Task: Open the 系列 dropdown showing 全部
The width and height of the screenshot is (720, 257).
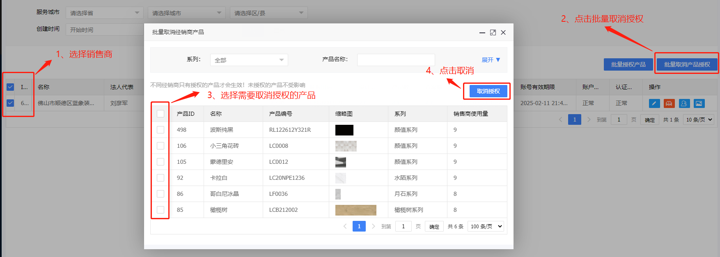Action: (249, 60)
